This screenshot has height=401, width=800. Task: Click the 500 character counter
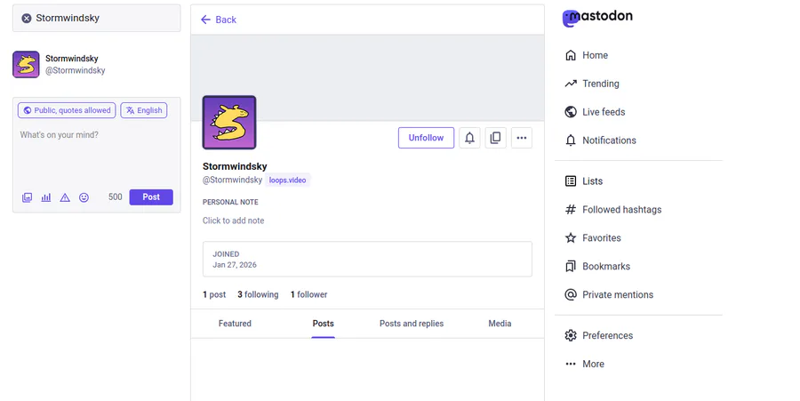tap(116, 196)
